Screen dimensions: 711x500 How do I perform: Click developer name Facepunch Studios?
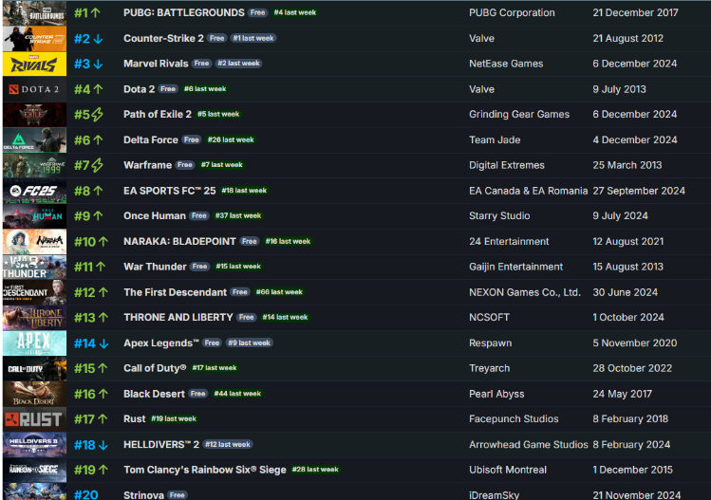tap(514, 418)
